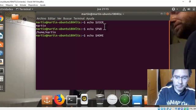This screenshot has height=110, width=196.
Task: Open the Editar menu in Terminal
Action: [x=52, y=18]
